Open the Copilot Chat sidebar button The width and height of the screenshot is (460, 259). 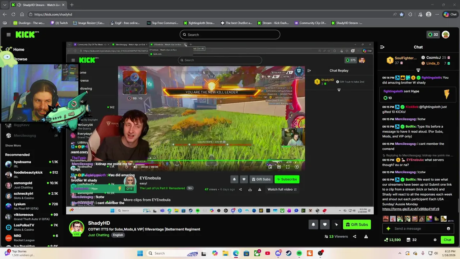click(450, 14)
